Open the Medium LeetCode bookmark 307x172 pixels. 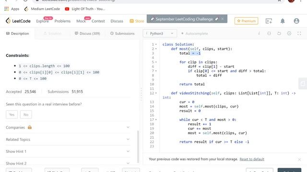[42, 9]
